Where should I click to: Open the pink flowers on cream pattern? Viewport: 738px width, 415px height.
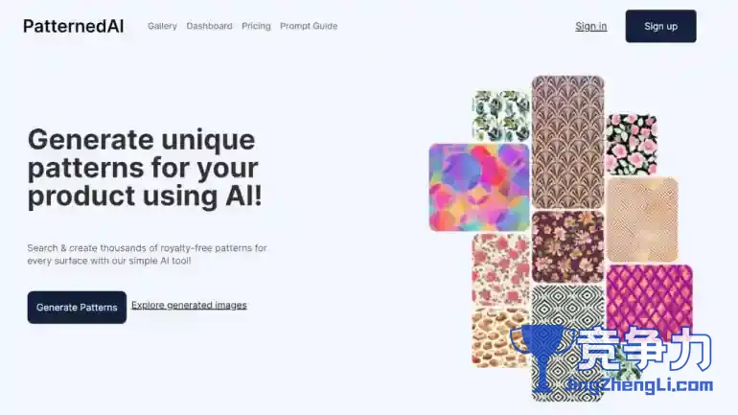[500, 270]
